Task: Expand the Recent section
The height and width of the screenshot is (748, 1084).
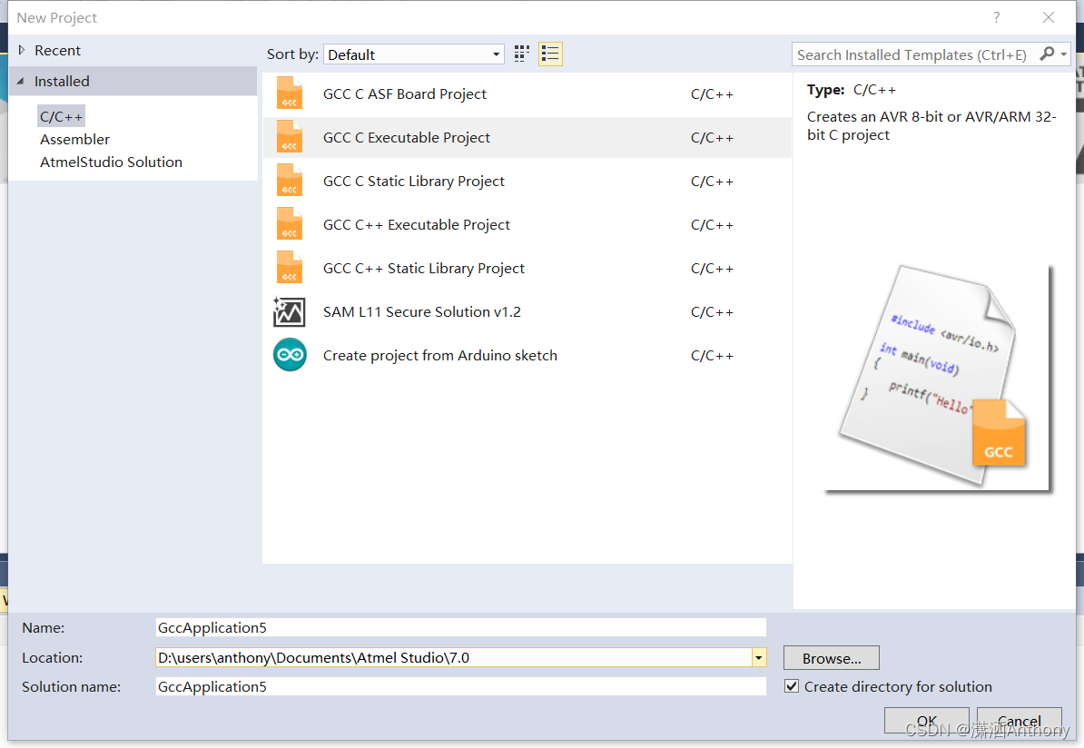Action: point(22,50)
